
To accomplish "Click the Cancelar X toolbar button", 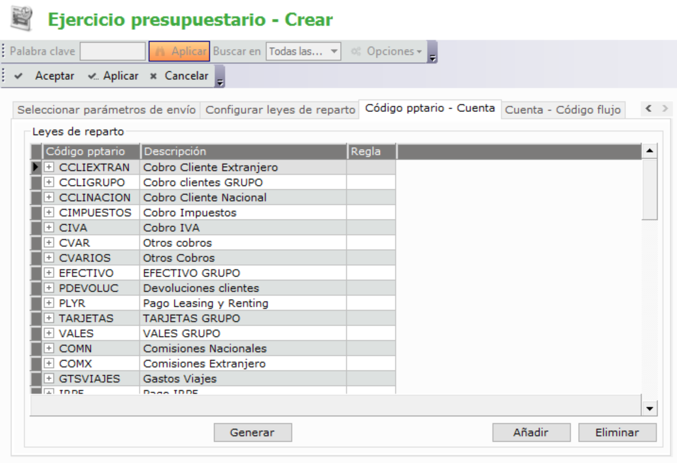I will [179, 76].
